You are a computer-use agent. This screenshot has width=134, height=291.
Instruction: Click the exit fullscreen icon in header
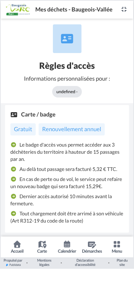click(x=124, y=9)
